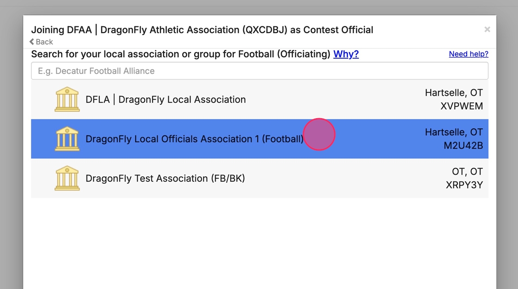Click Hartselle, OT in the highlighted row
The width and height of the screenshot is (518, 289).
point(454,132)
